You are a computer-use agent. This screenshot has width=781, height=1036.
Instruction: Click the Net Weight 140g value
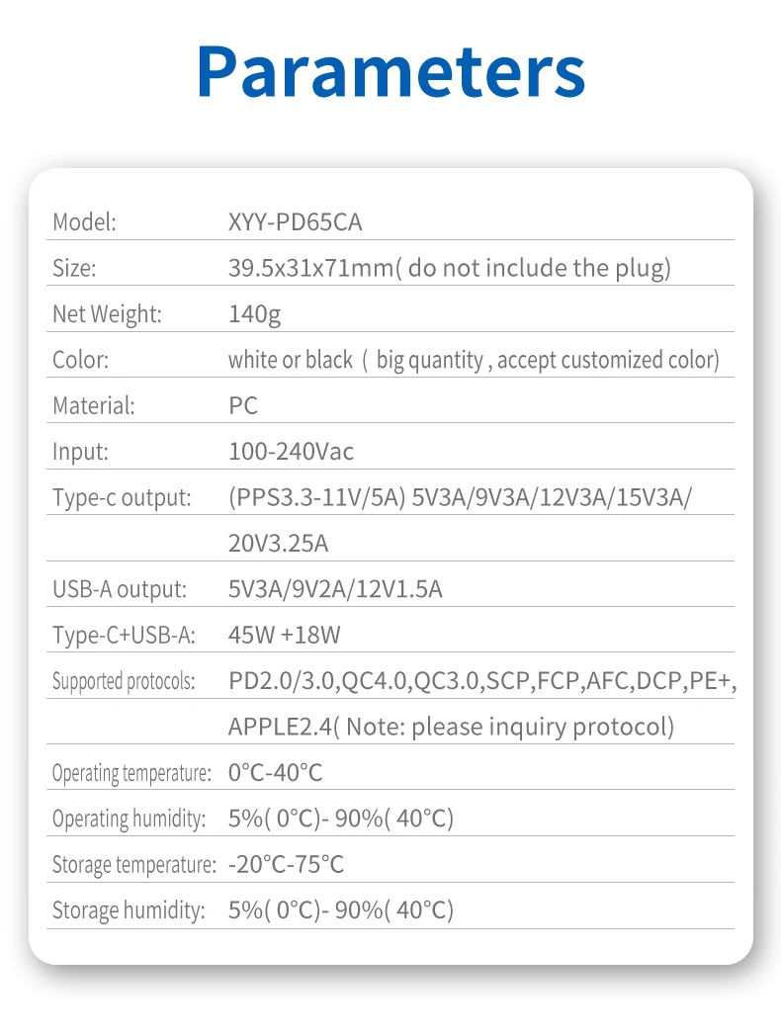(x=254, y=313)
